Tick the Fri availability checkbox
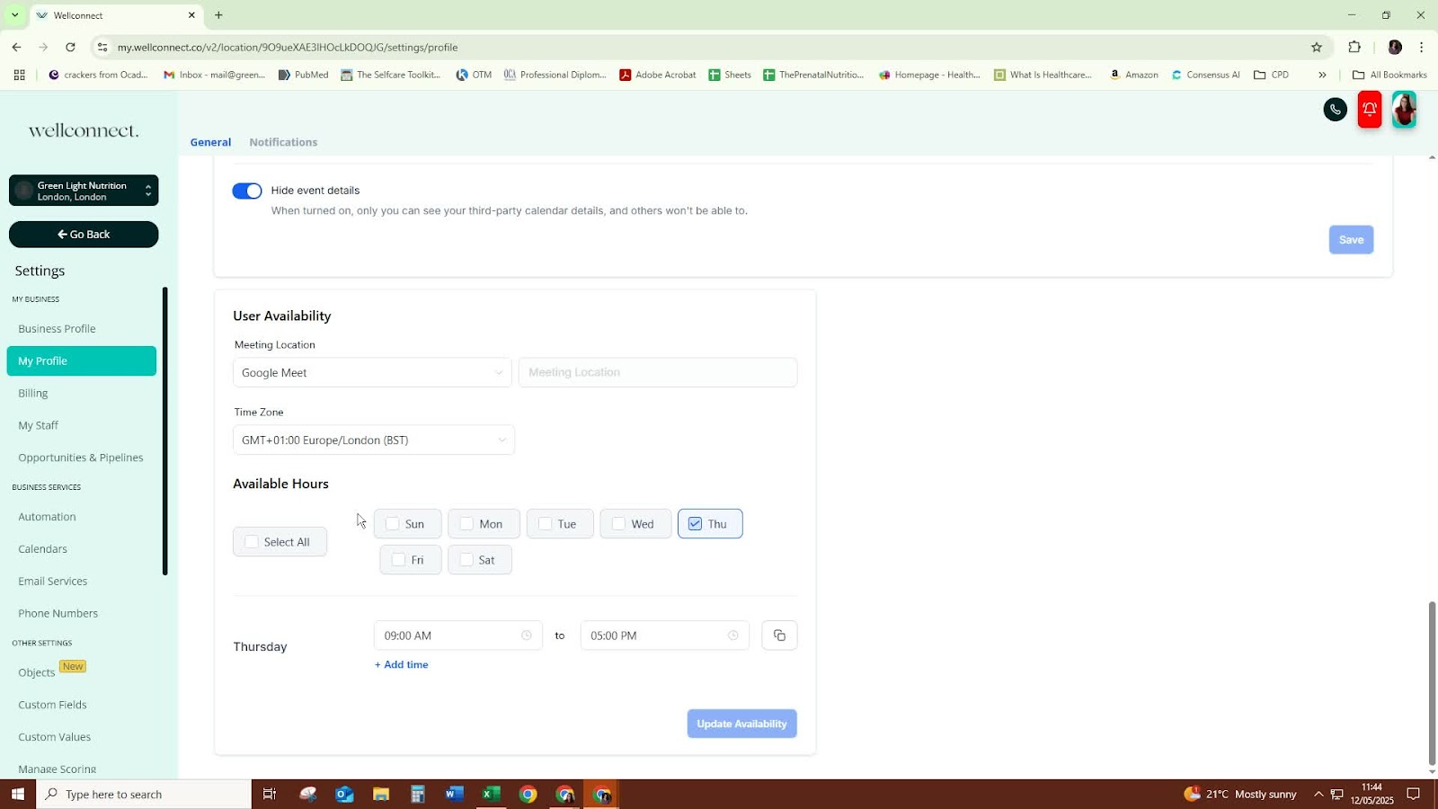Screen dimensions: 1438x809 click(399, 560)
